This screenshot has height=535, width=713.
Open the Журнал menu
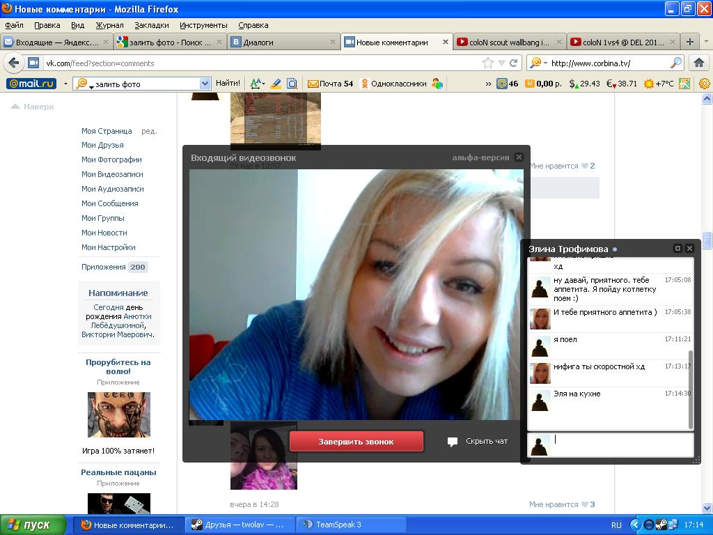coord(109,25)
